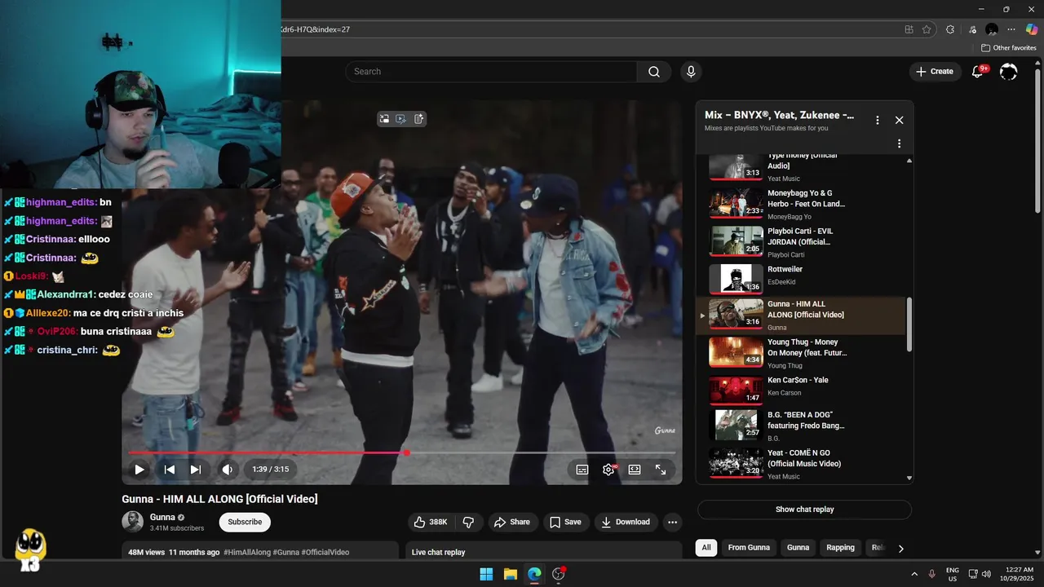Image resolution: width=1044 pixels, height=587 pixels.
Task: Enter fullscreen mode on the video
Action: click(x=661, y=470)
